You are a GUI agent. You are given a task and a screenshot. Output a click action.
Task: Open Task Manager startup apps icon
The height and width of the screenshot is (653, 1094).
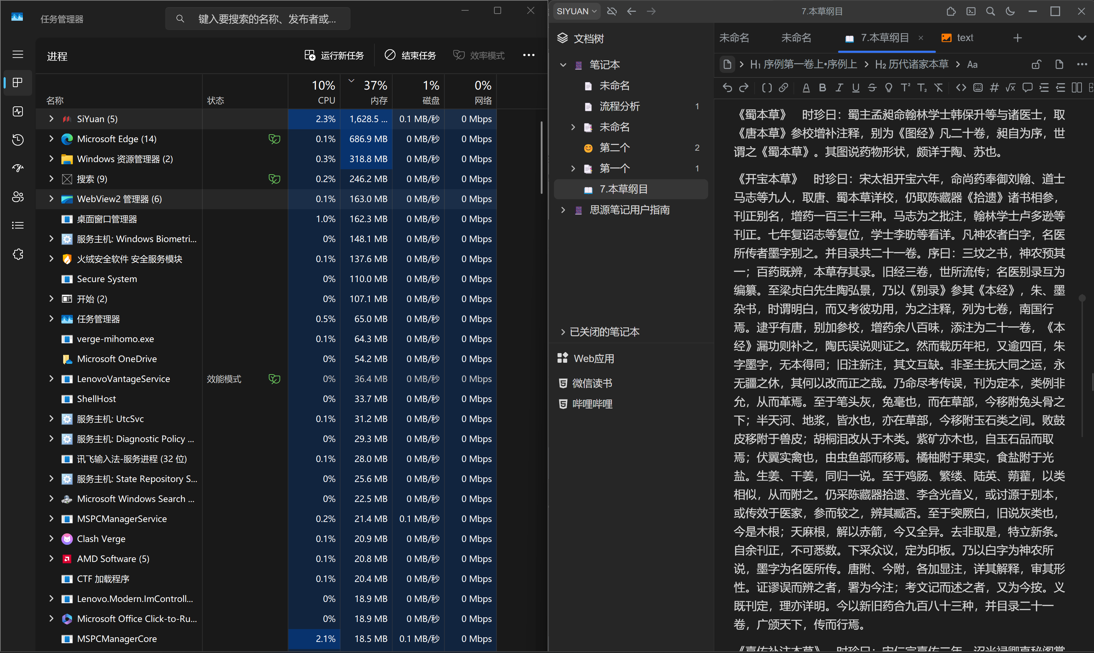pyautogui.click(x=17, y=168)
